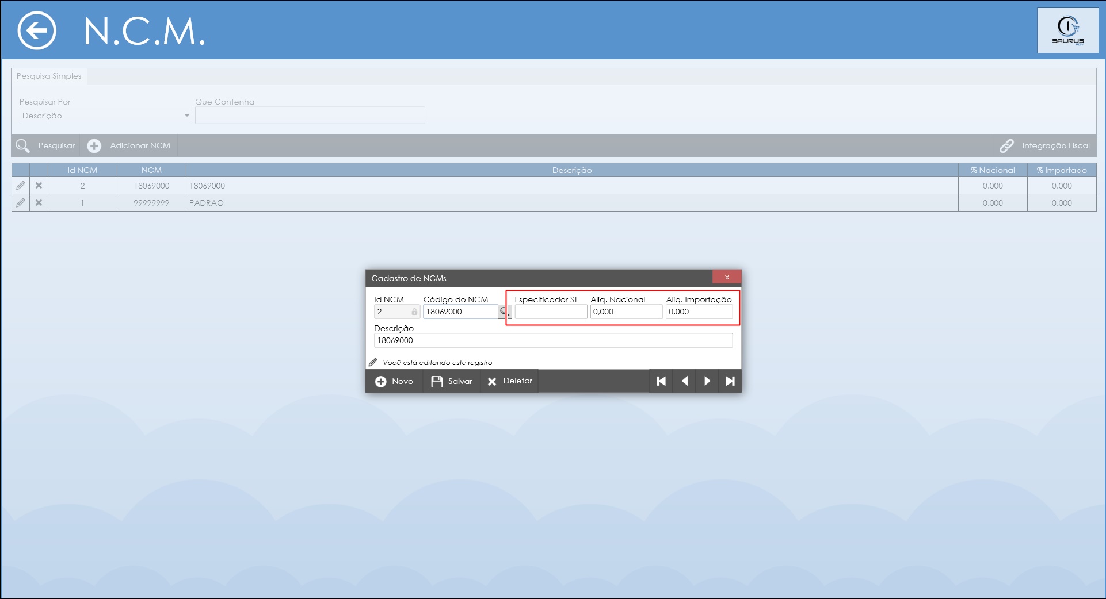Screen dimensions: 1106x599
Task: Click the Aliq. Nacional field
Action: (x=626, y=312)
